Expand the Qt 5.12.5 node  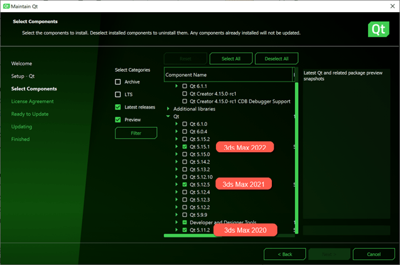tap(176, 184)
